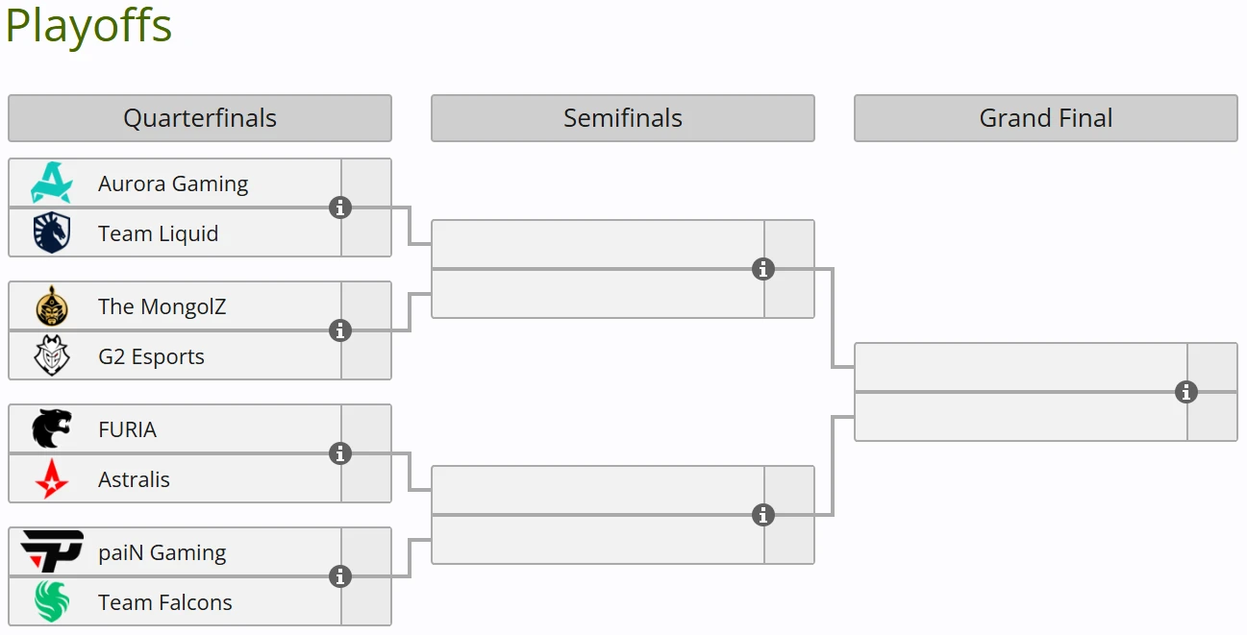Open info for MongolZ vs G2 match
This screenshot has height=635, width=1247.
[340, 330]
